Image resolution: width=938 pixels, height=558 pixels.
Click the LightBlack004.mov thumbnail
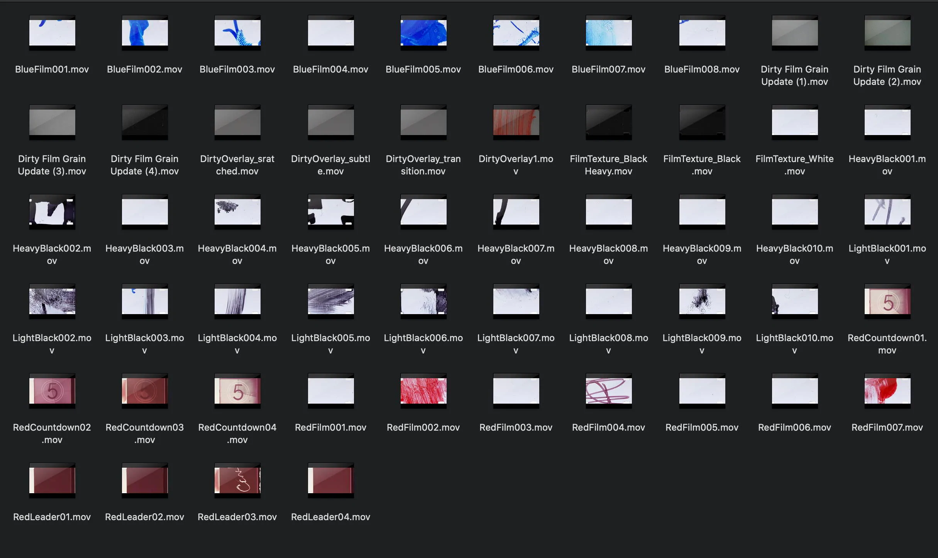237,301
